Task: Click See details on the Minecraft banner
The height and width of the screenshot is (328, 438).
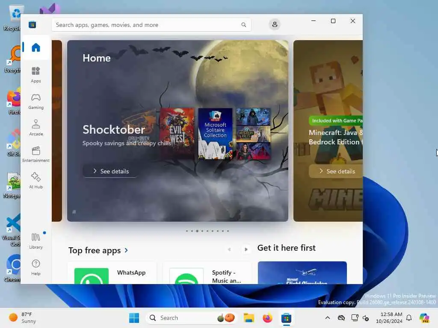Action: [336, 171]
